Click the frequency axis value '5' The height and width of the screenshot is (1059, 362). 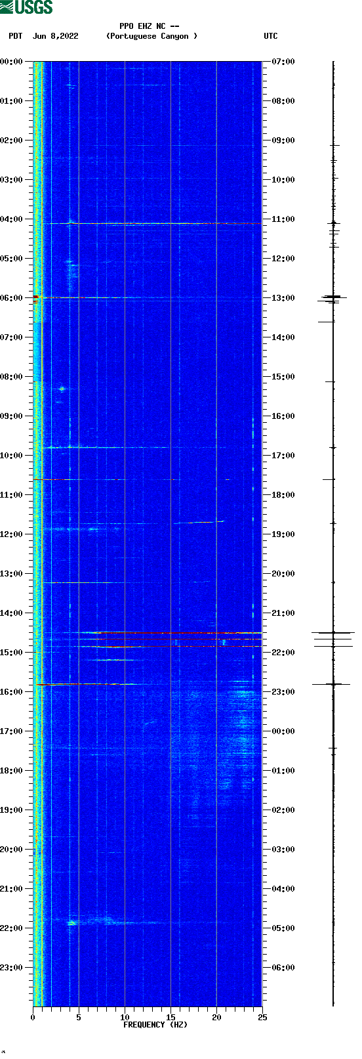[79, 1018]
